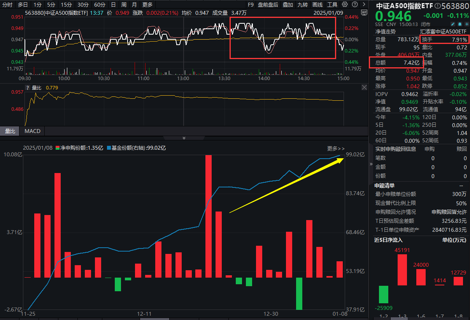
Task: Select the 画线 drawing tool
Action: click(x=317, y=4)
